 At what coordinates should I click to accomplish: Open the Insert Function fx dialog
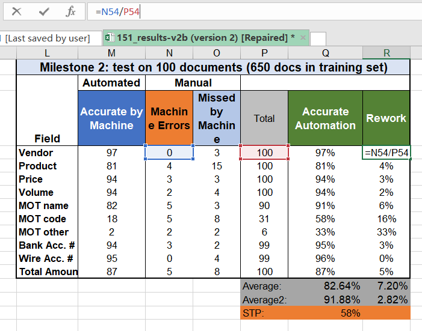pos(70,11)
